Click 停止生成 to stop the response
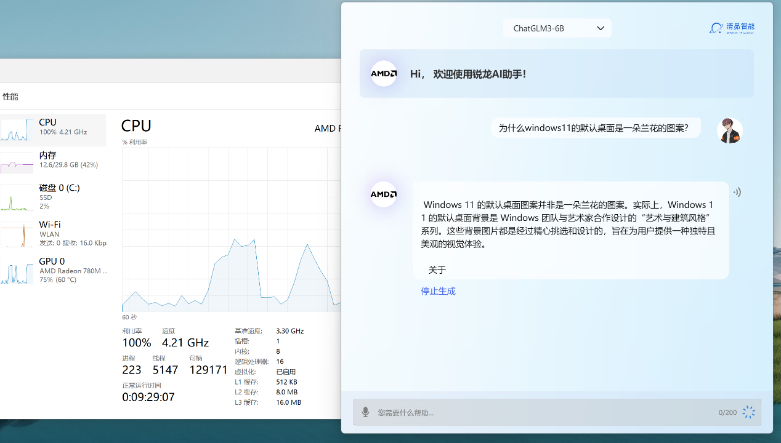Viewport: 781px width, 443px height. coord(438,290)
